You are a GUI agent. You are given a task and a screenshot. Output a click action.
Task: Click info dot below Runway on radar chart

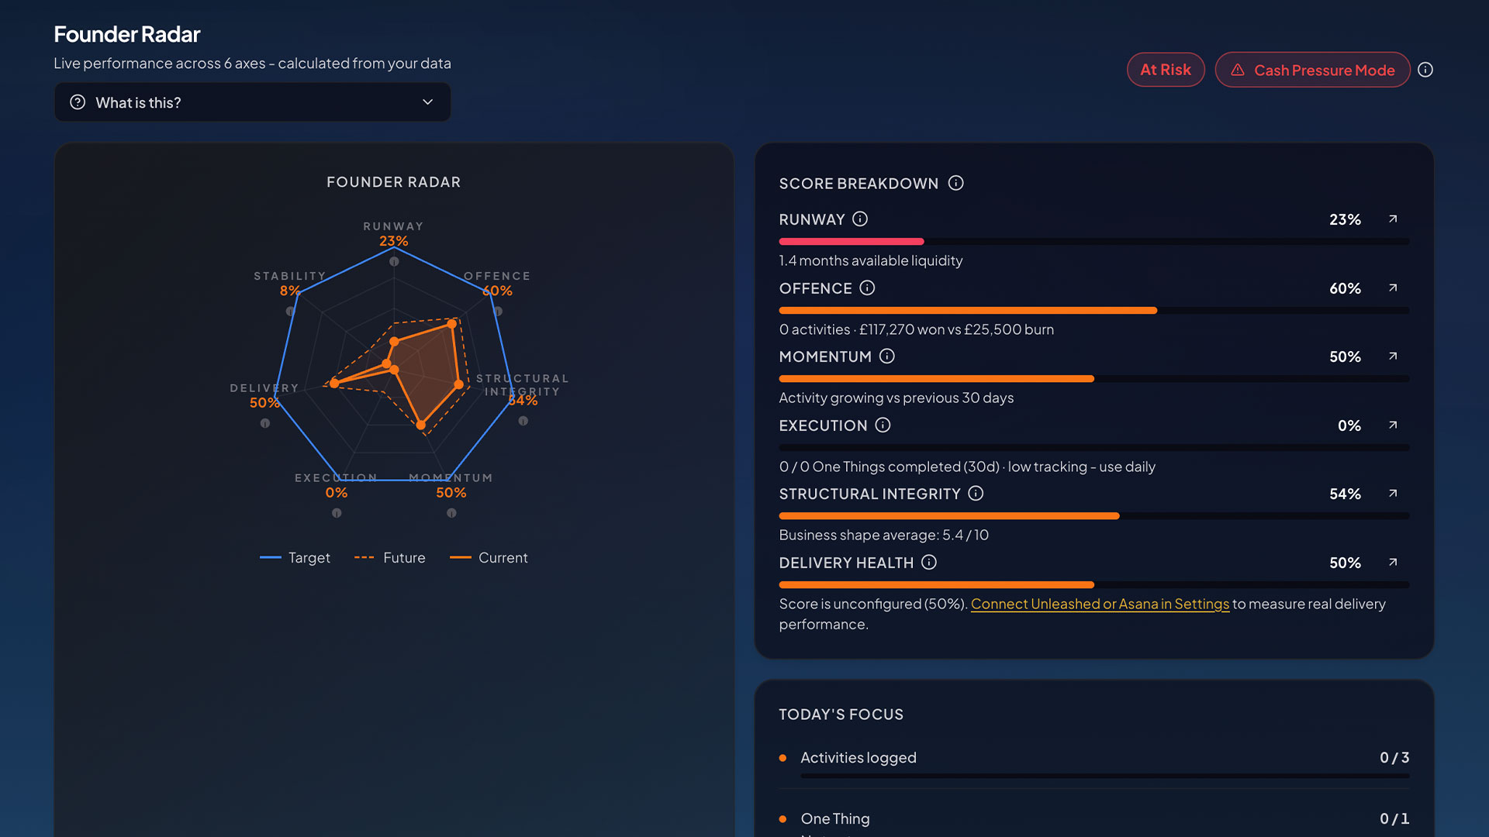point(394,262)
